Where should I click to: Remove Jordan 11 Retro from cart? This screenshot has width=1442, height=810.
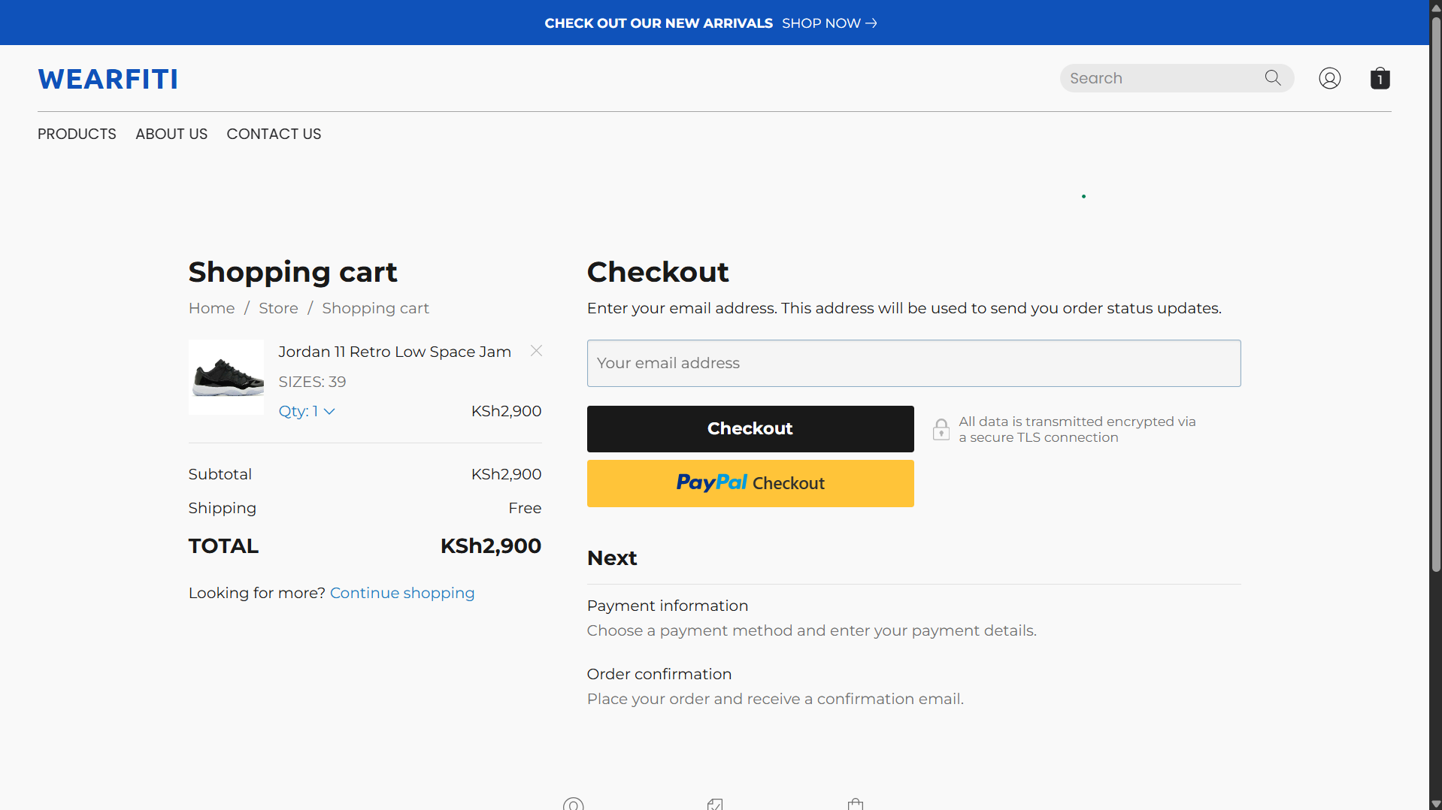pos(536,351)
